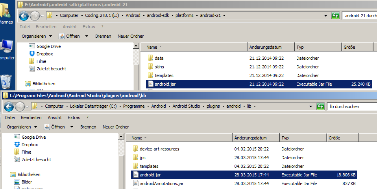
Task: Go forward in the android-21 window
Action: [35, 16]
